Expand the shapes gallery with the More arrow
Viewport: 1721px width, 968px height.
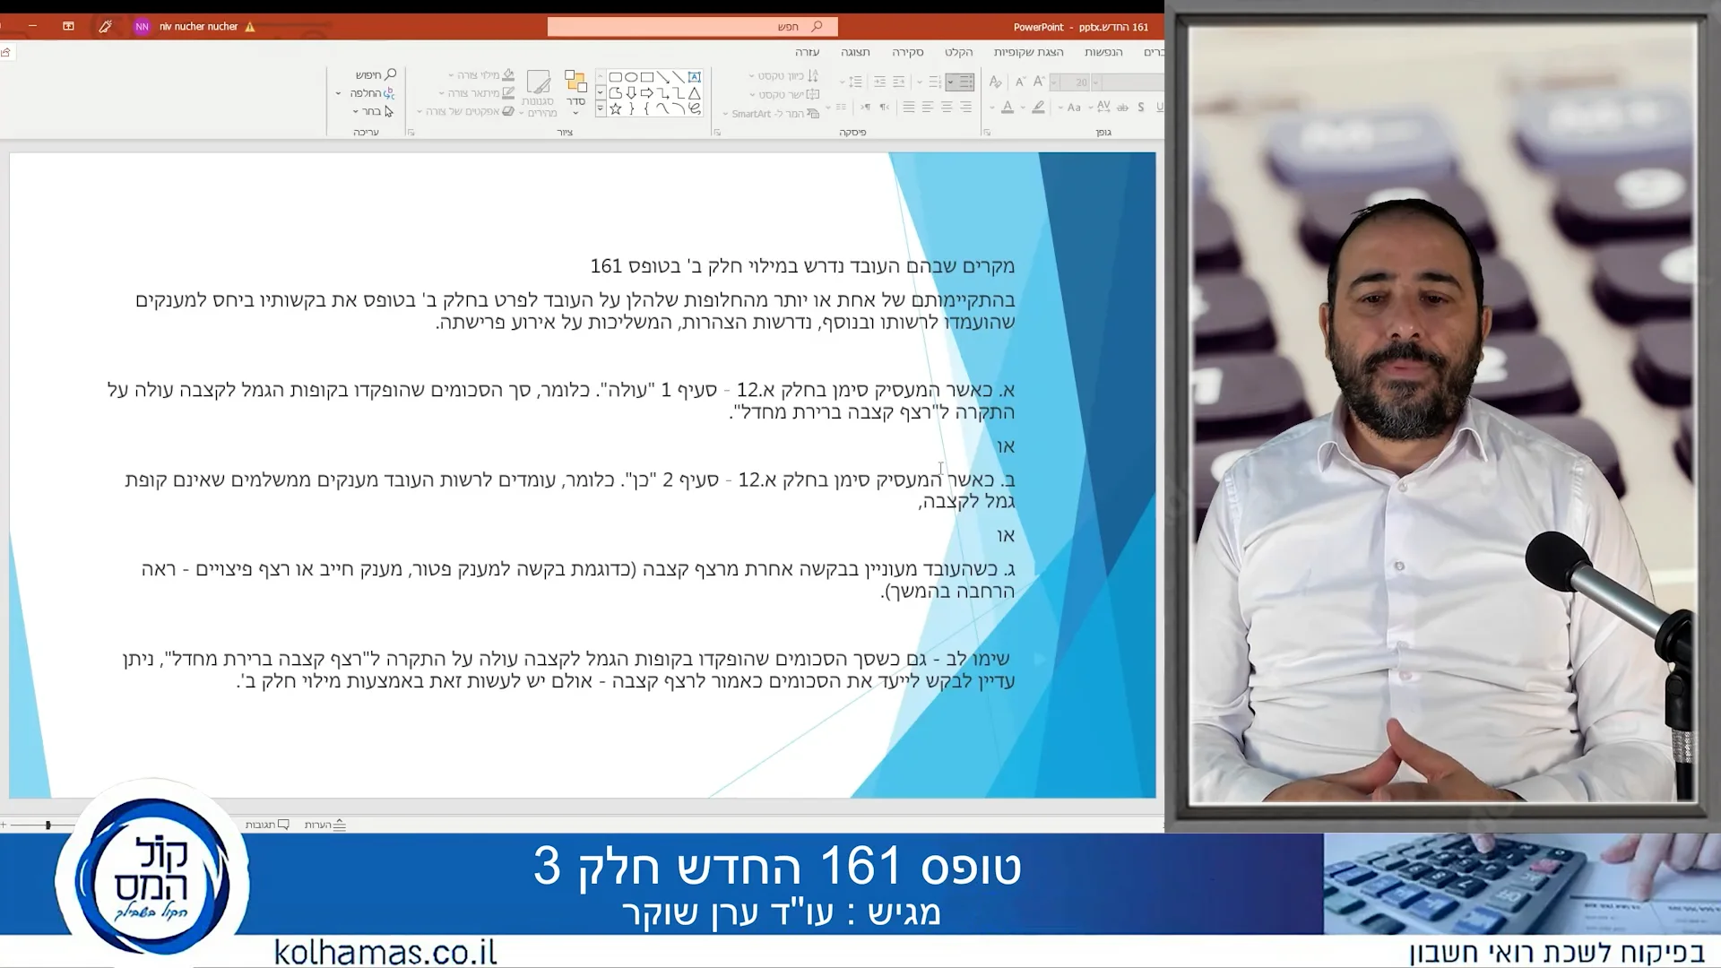click(600, 107)
